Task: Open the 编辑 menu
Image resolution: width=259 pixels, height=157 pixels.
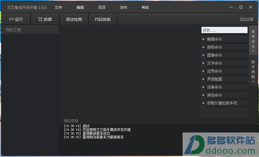Action: click(80, 8)
